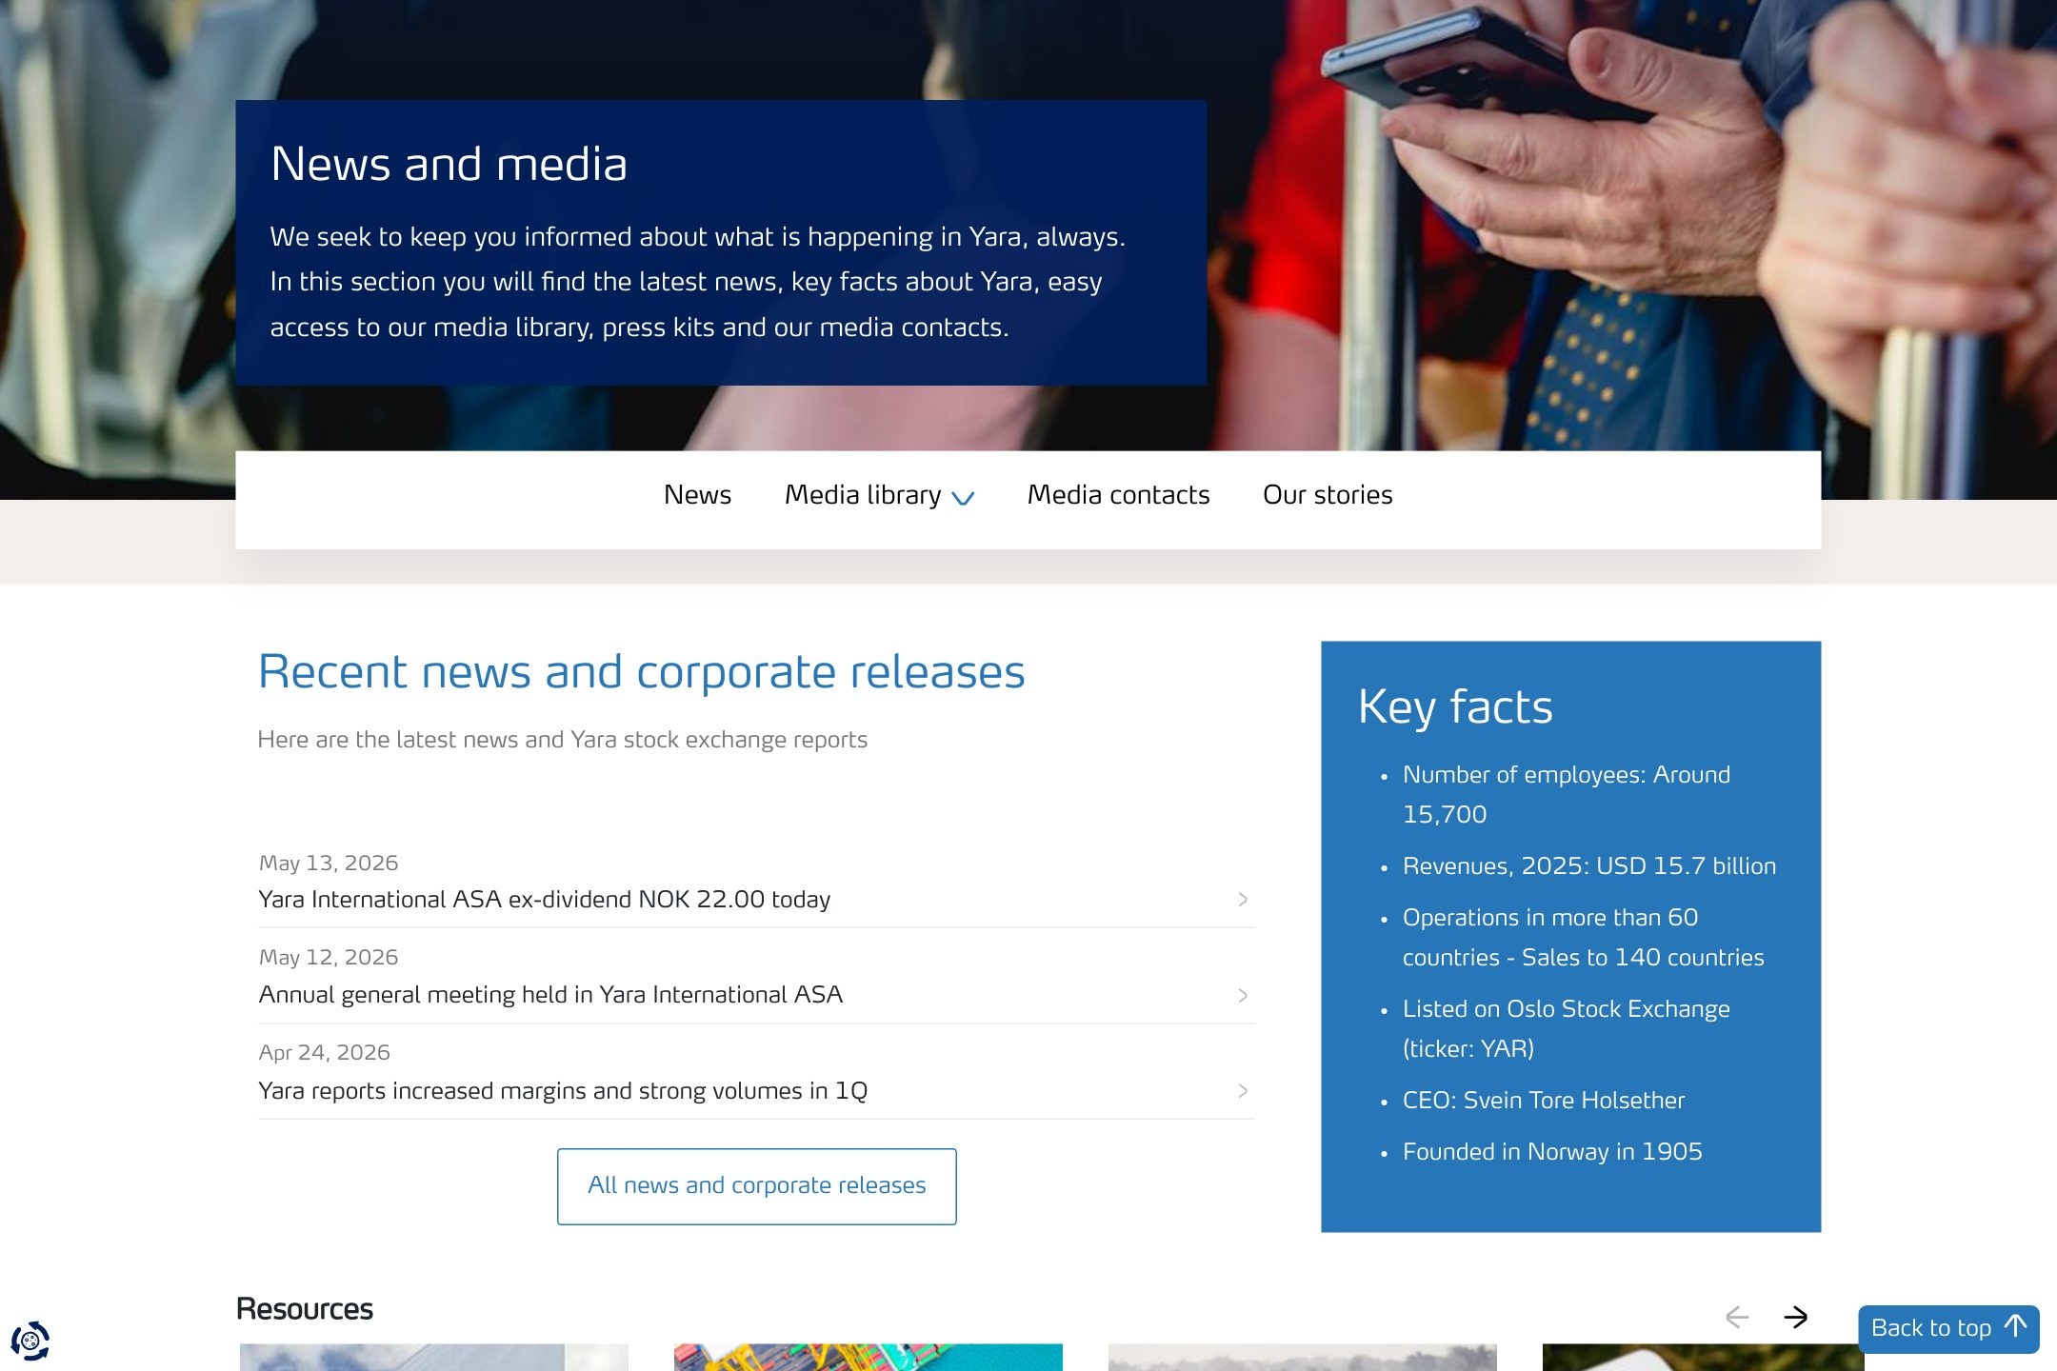
Task: Click the Resources carousel previous arrow
Action: tap(1737, 1317)
